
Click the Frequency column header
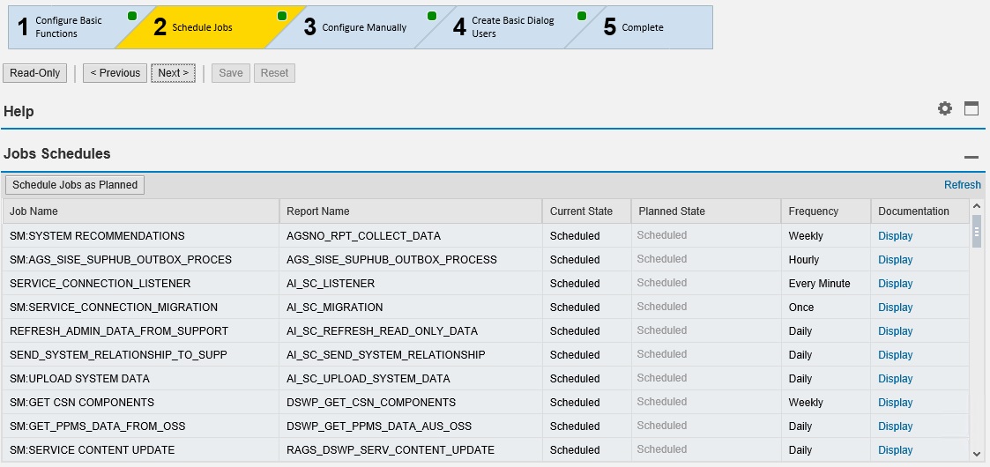tap(826, 211)
